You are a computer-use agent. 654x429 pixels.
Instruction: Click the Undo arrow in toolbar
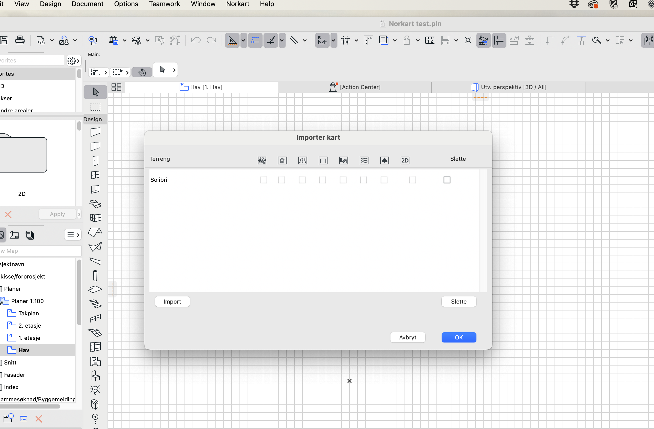pyautogui.click(x=196, y=40)
